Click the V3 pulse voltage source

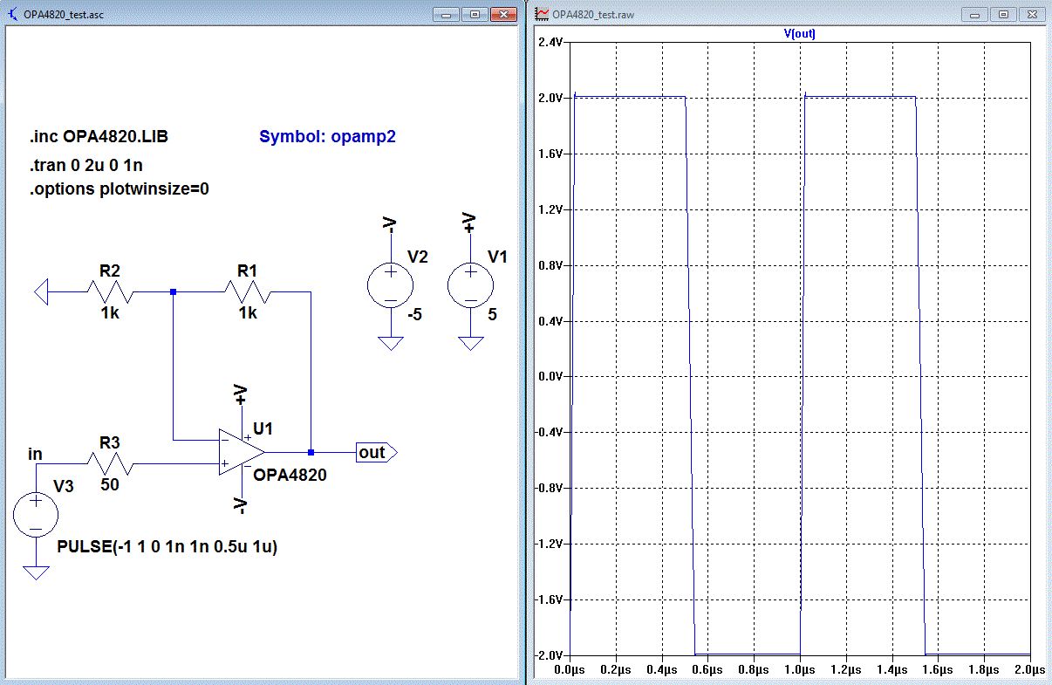pyautogui.click(x=36, y=512)
